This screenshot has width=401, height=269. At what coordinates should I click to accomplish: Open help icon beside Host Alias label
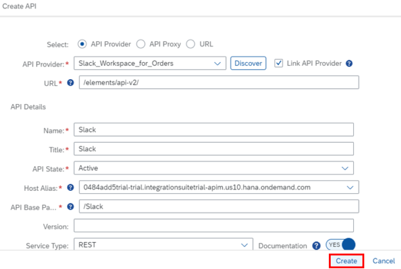70,187
